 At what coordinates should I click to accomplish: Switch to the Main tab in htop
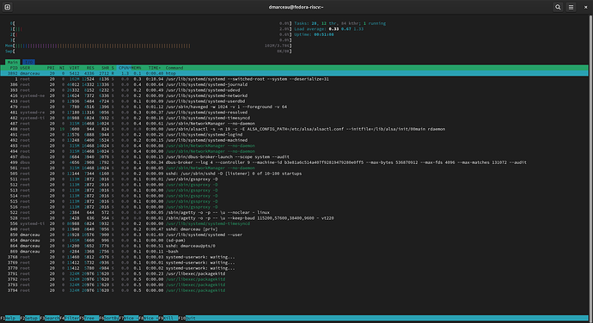13,62
